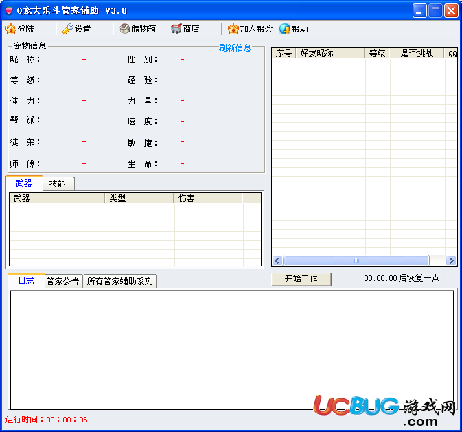
Task: Click the 敏捷 agility label
Action: click(x=142, y=144)
